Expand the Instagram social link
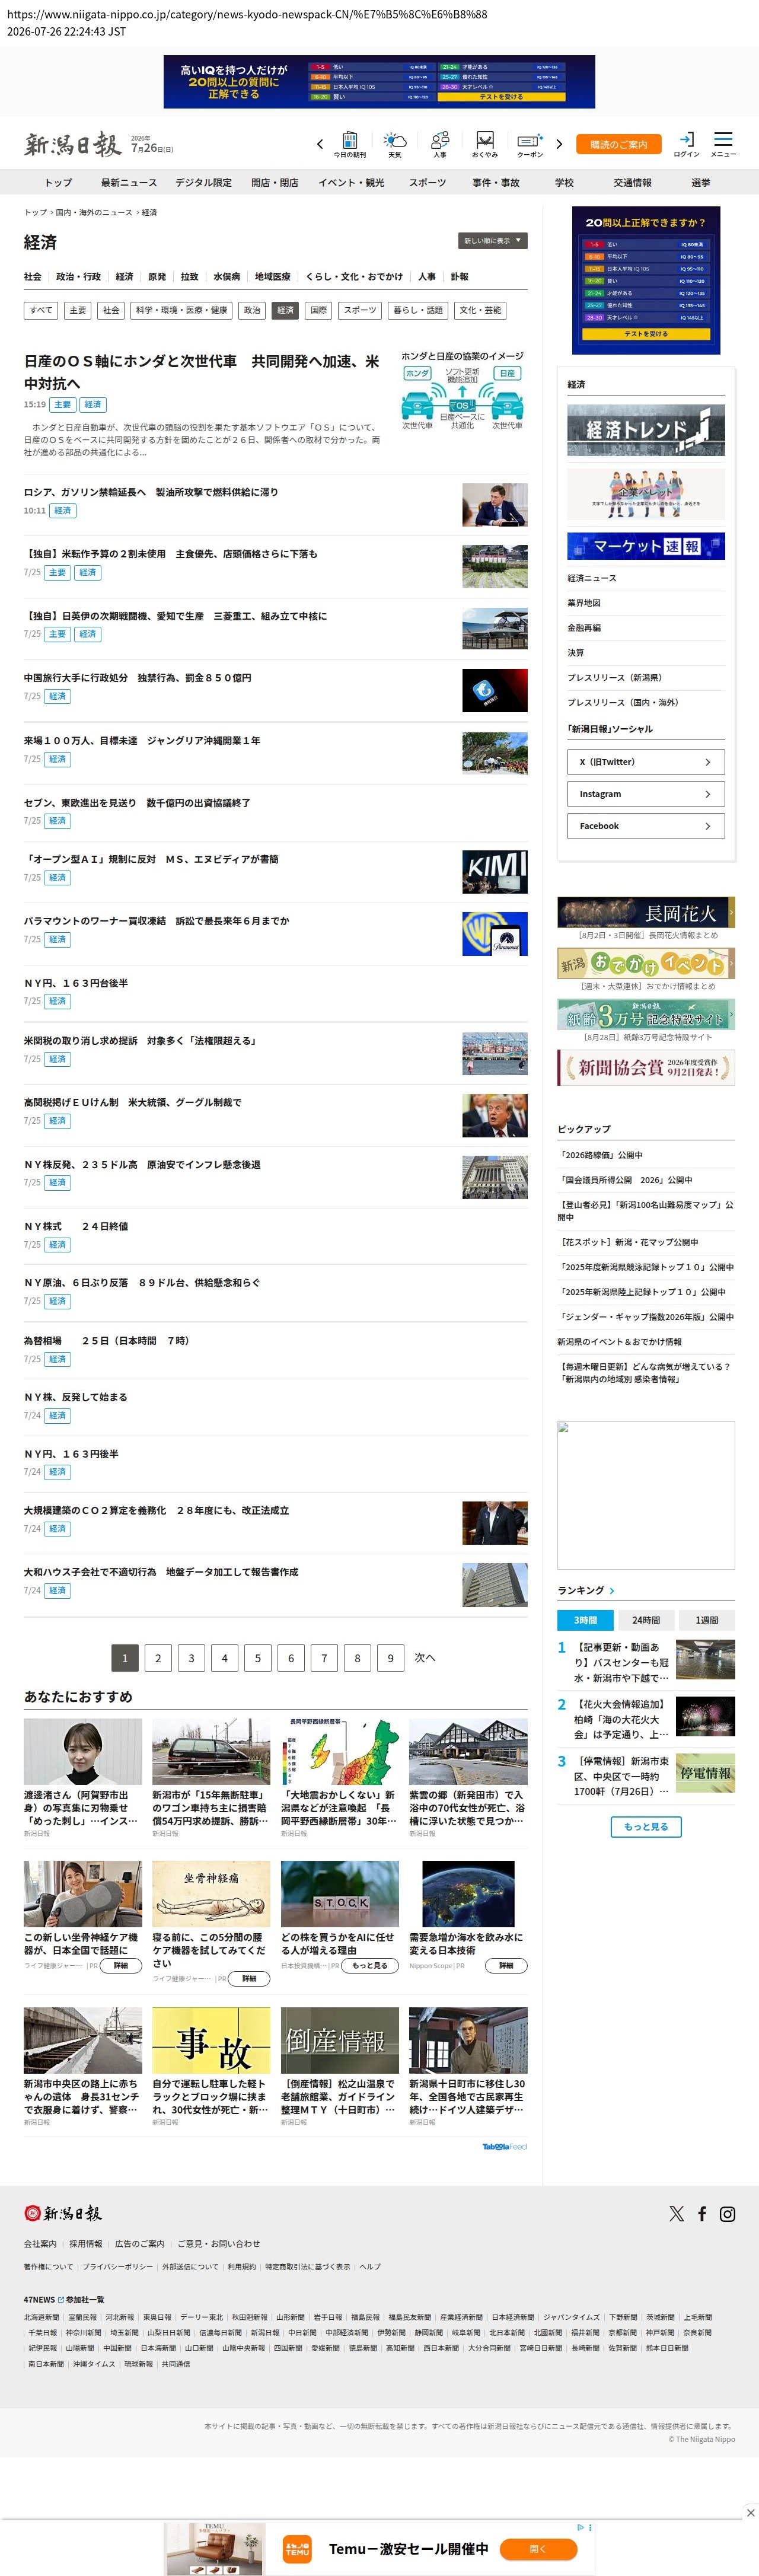 [x=646, y=794]
